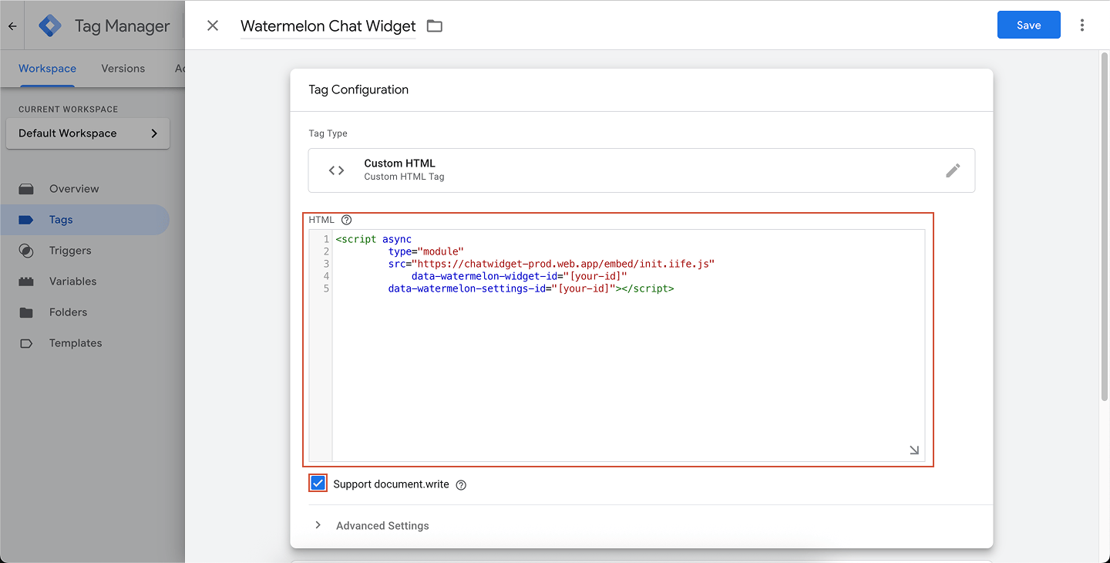1110x563 pixels.
Task: Click the Variables brick icon
Action: click(x=26, y=281)
